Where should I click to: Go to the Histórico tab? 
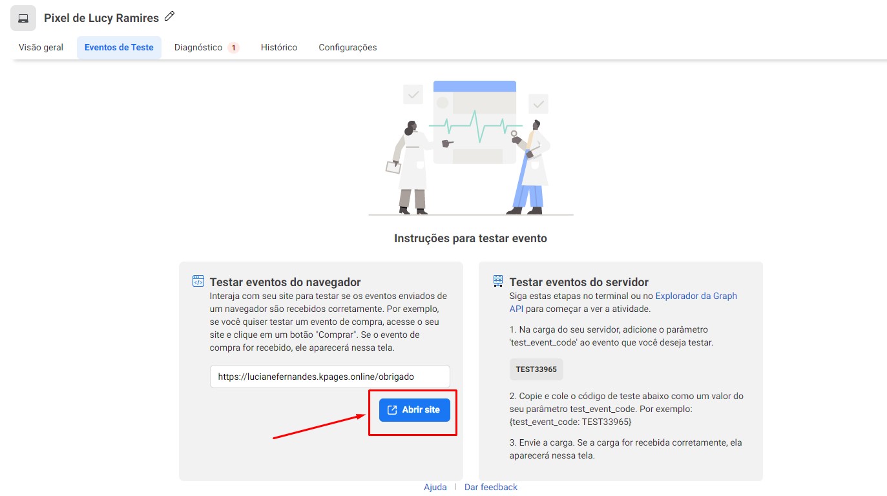(x=279, y=48)
